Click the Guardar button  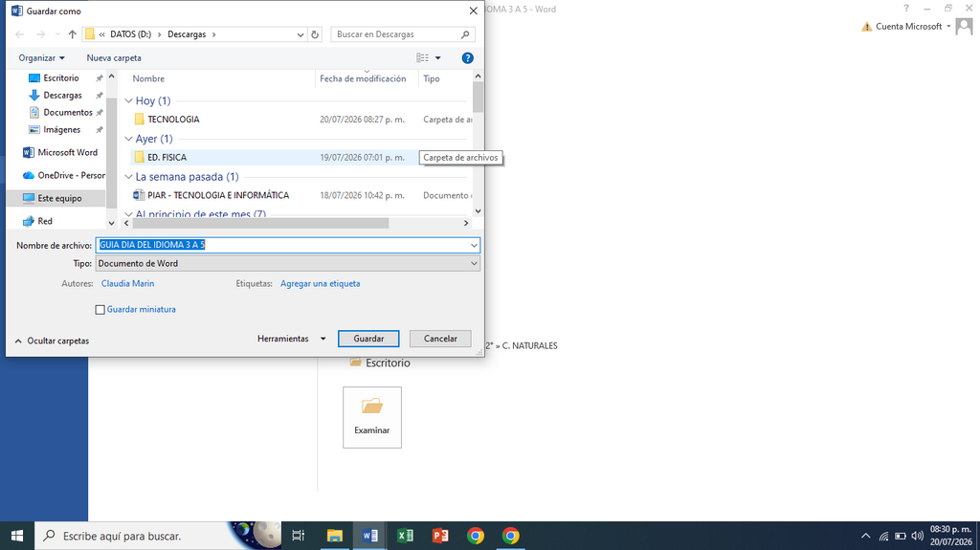[x=368, y=339]
